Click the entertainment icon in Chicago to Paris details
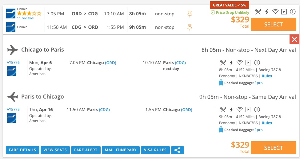 click(248, 63)
